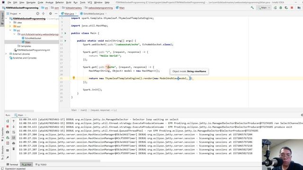Switch to the EchoWebSocket.java editor tab

(x=94, y=14)
